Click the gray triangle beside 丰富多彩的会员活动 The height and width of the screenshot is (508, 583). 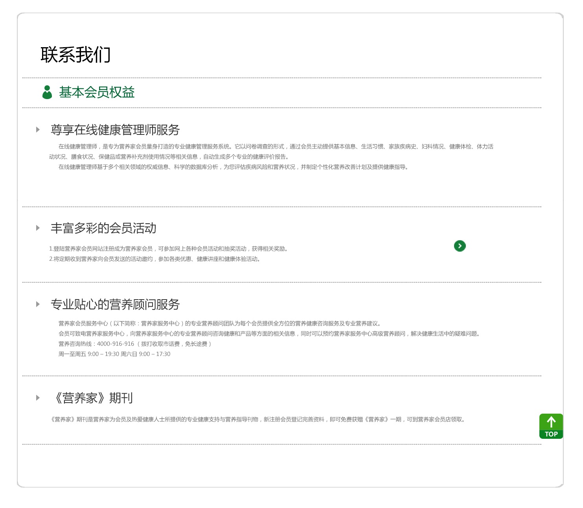coord(38,227)
